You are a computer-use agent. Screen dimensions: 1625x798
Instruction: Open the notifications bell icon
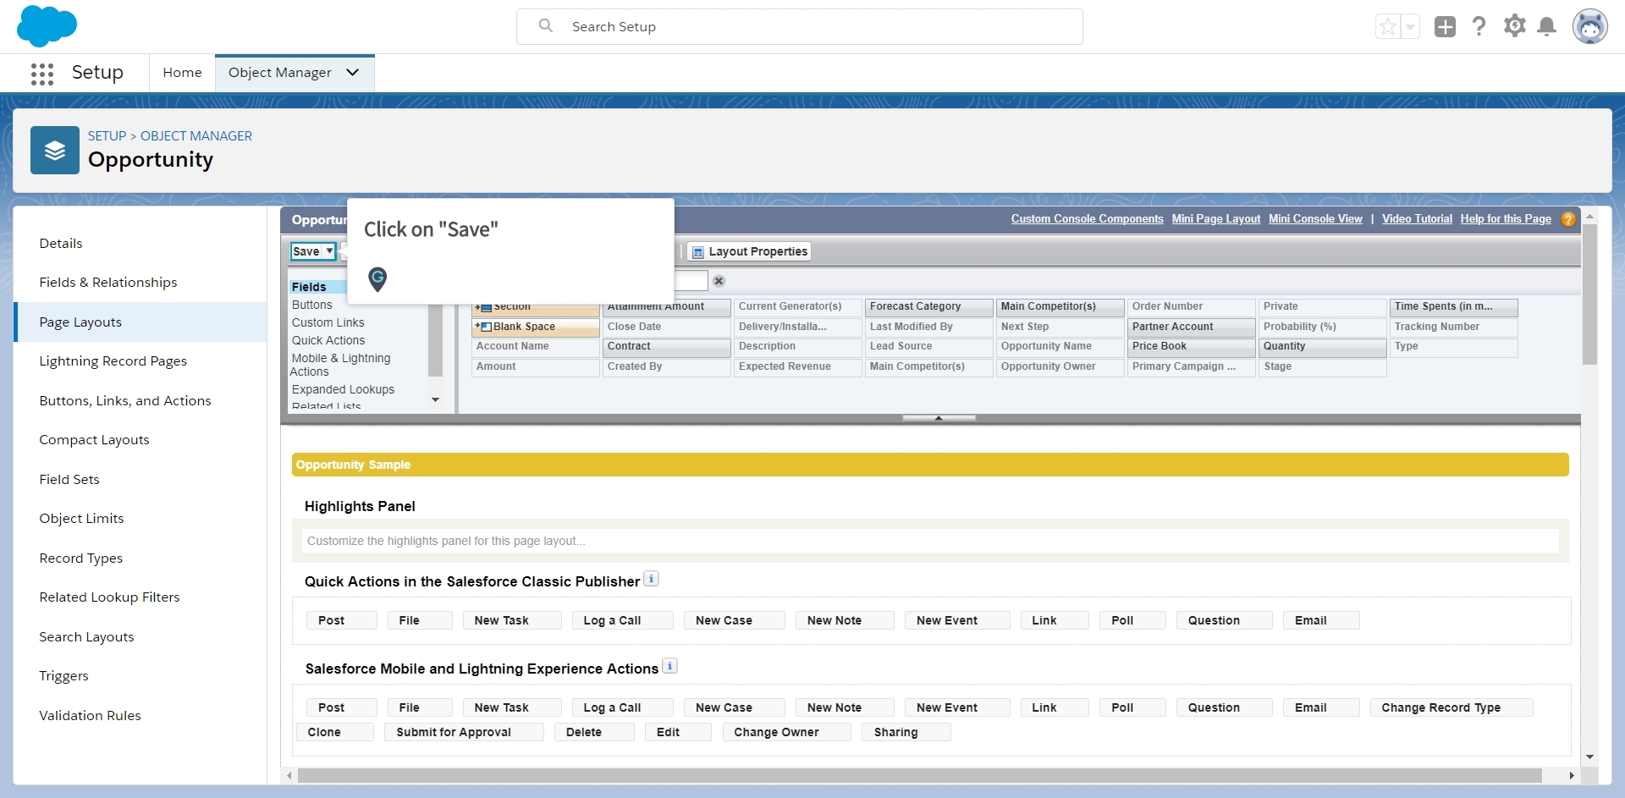point(1547,27)
